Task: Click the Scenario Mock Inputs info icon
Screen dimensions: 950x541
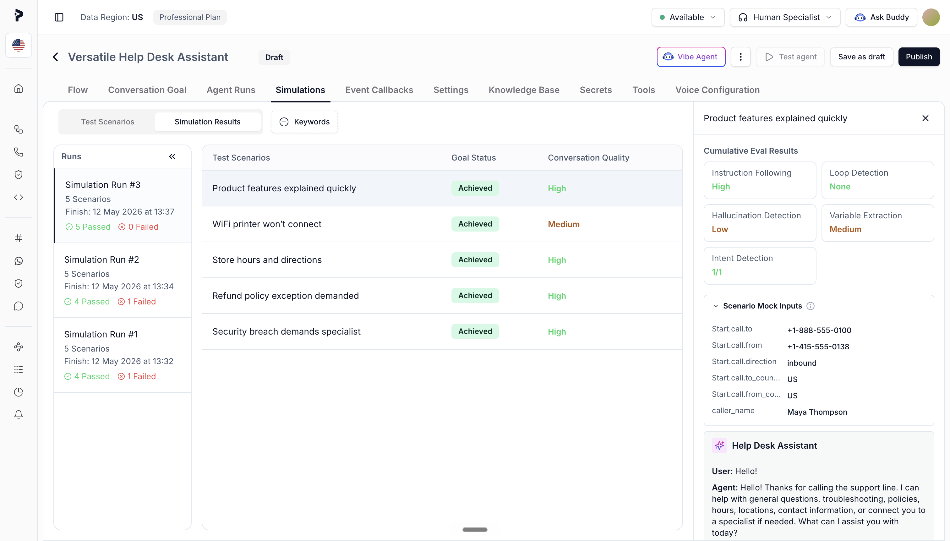Action: tap(810, 306)
